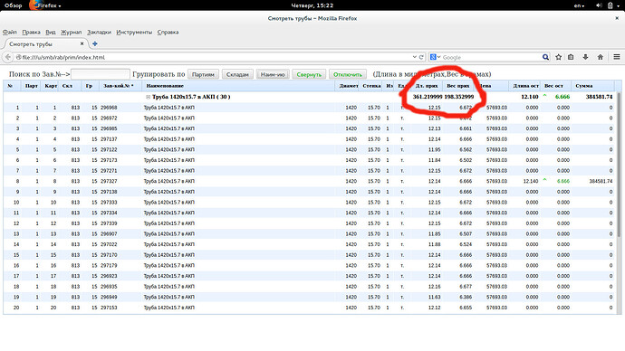Sort by the Дл. прих column header

point(426,86)
